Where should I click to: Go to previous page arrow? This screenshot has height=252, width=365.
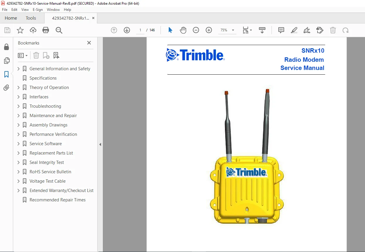pos(114,30)
